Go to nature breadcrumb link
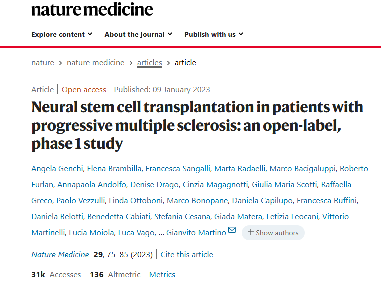The height and width of the screenshot is (291, 381). [43, 63]
